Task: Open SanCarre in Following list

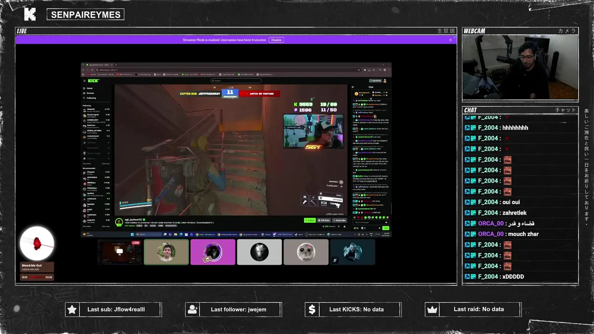Action: pyautogui.click(x=97, y=126)
